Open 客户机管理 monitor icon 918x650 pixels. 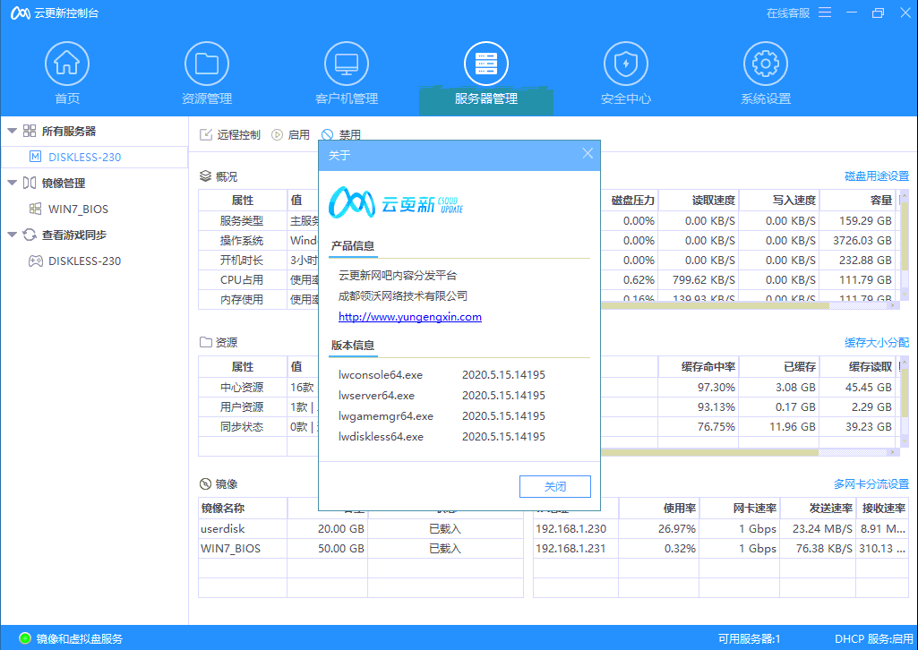347,64
